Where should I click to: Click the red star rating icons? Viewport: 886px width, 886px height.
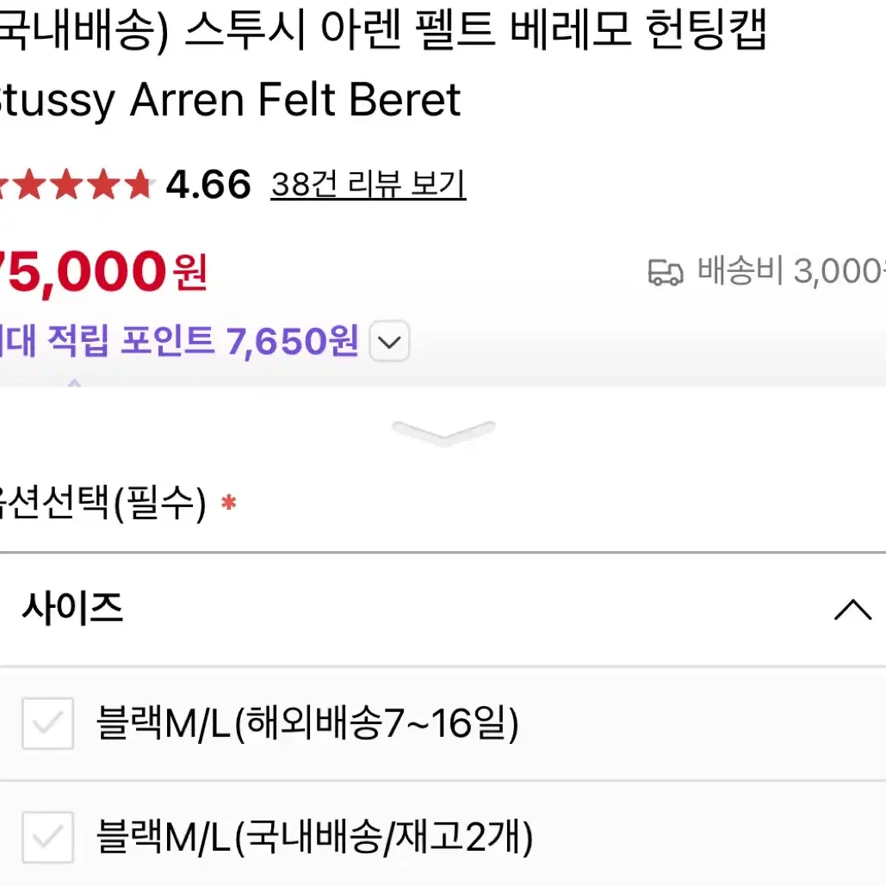77,185
